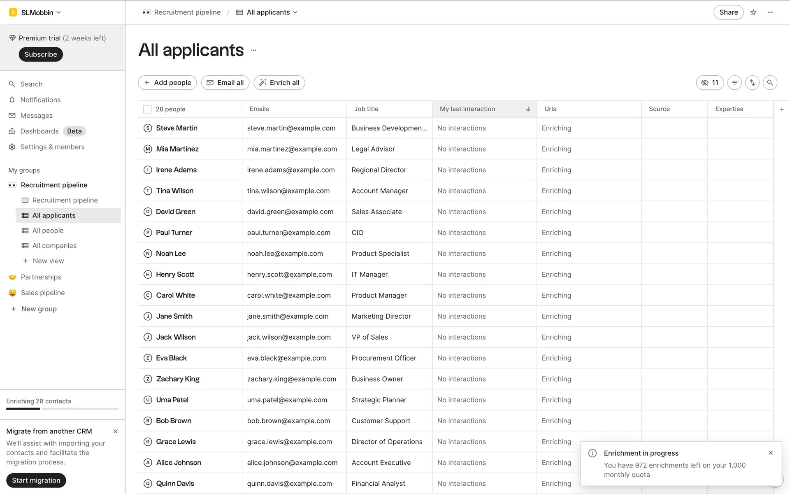Open Notifications from the bell icon in the sidebar
The image size is (790, 494).
(x=12, y=100)
